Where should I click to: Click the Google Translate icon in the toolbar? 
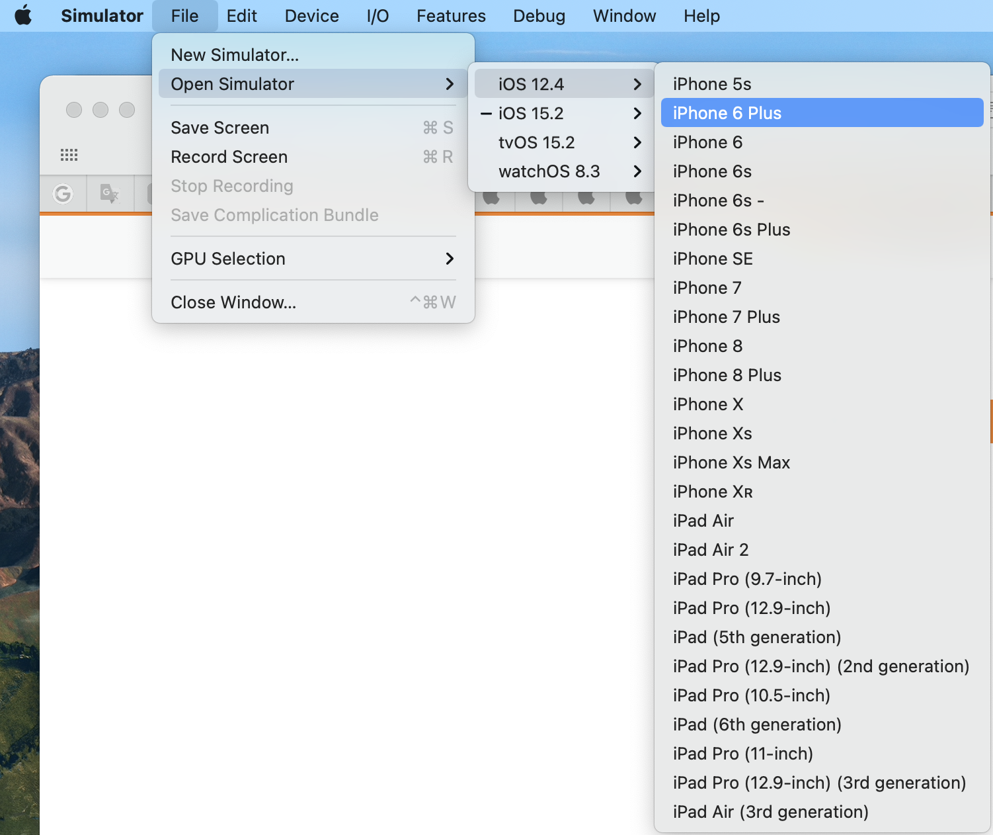pyautogui.click(x=110, y=193)
